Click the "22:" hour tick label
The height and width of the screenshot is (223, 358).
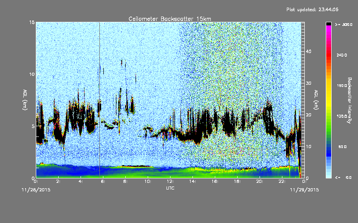pos(282,182)
